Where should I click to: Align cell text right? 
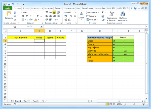[x=54, y=16]
